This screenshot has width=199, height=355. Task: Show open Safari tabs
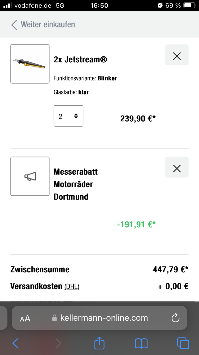coord(183,343)
